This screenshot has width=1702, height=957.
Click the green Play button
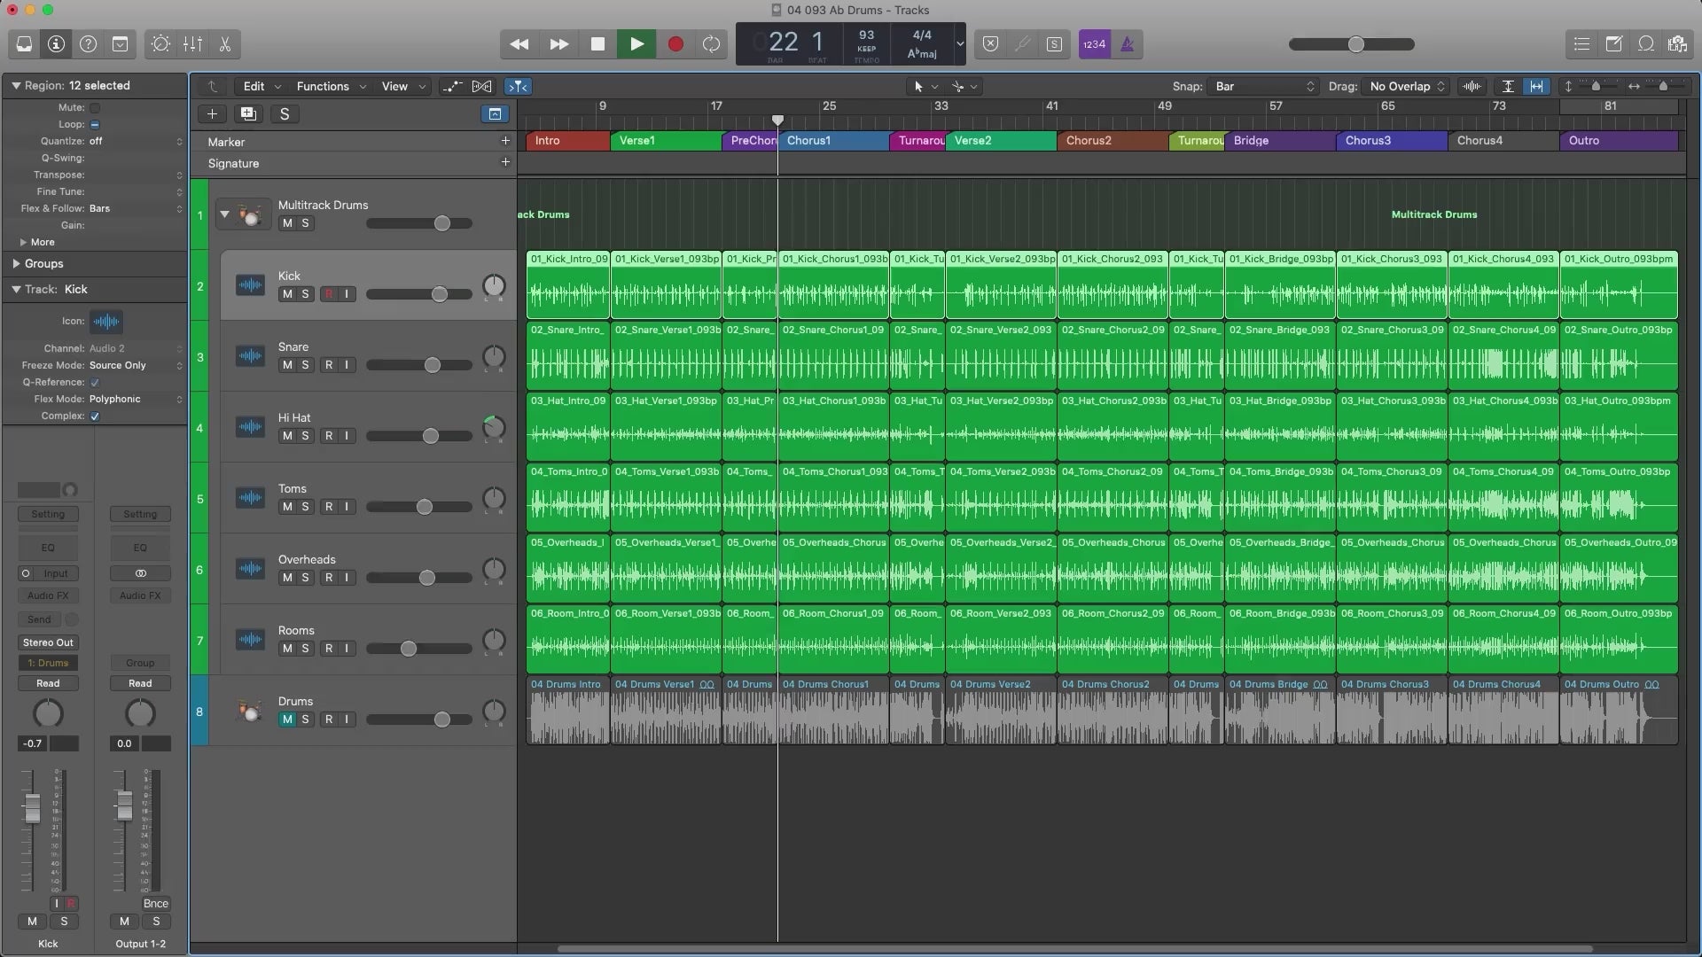pos(636,43)
